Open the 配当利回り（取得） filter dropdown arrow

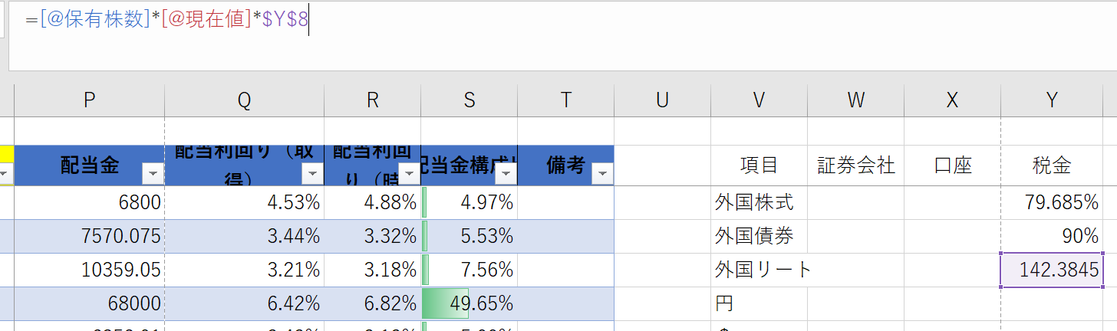[312, 175]
